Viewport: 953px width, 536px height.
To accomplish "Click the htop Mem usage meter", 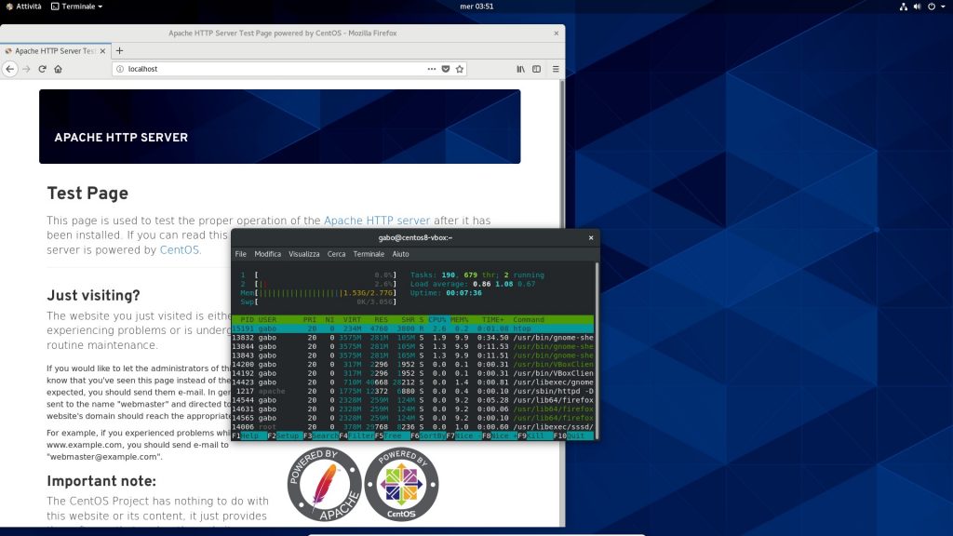I will (318, 293).
